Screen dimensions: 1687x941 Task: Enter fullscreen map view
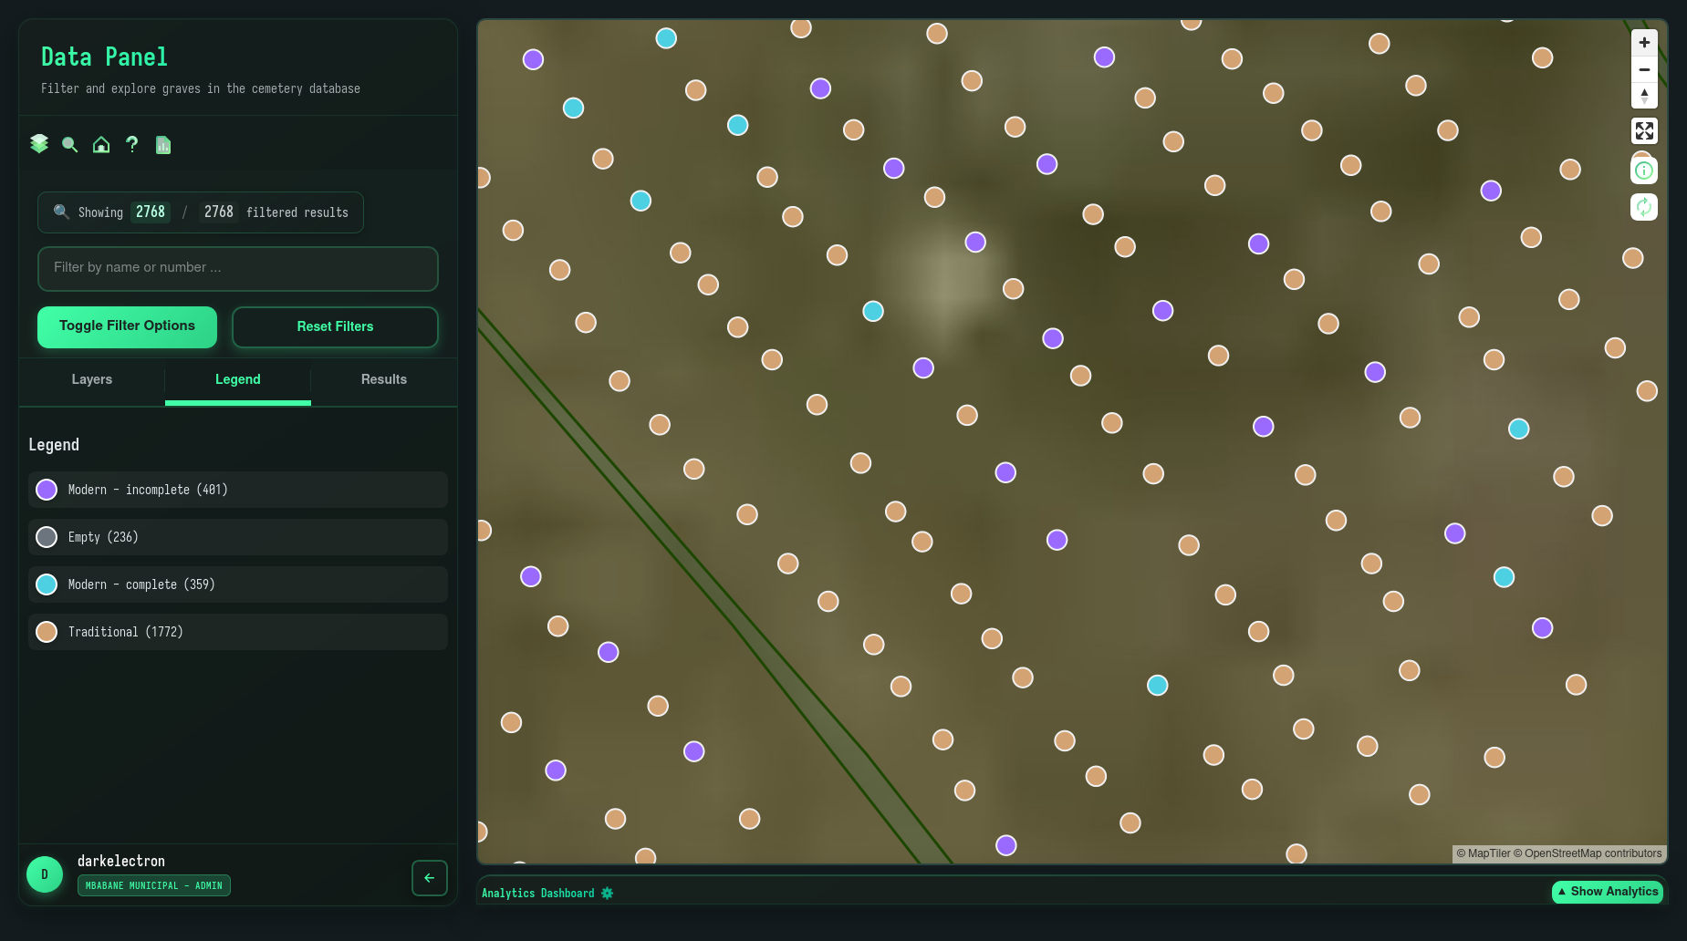tap(1644, 131)
